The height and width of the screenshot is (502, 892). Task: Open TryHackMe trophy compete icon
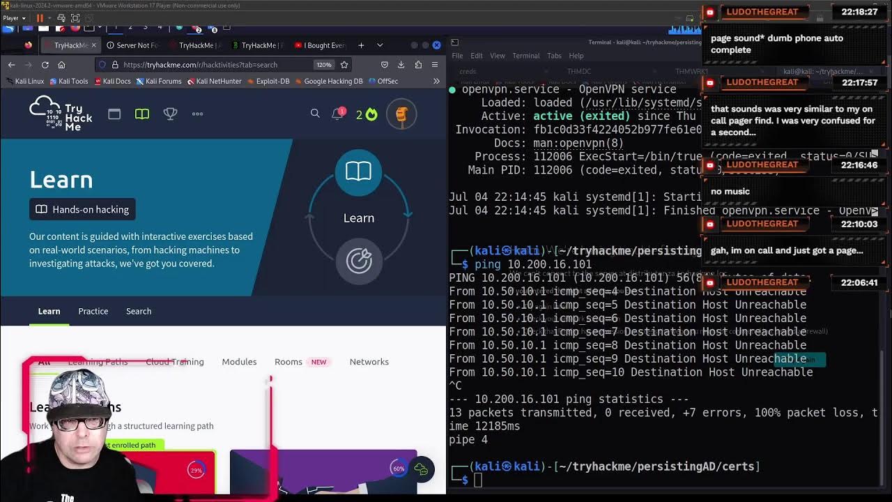point(170,114)
